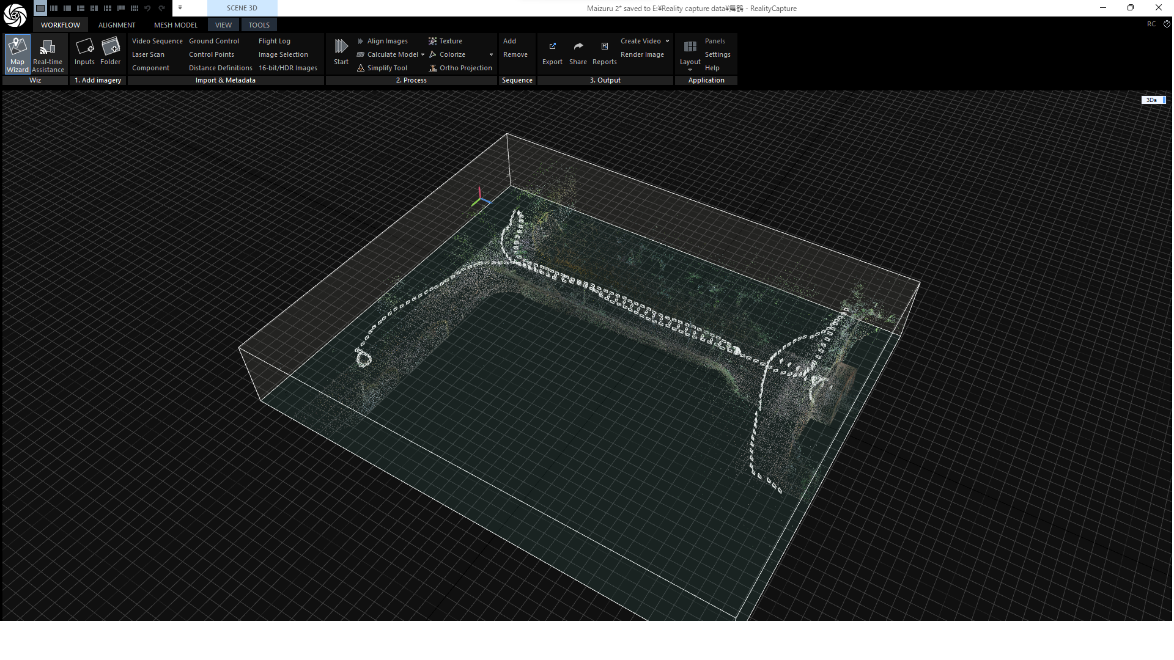
Task: Import Ground Control data
Action: point(214,41)
